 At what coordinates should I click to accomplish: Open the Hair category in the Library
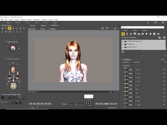click(135, 34)
